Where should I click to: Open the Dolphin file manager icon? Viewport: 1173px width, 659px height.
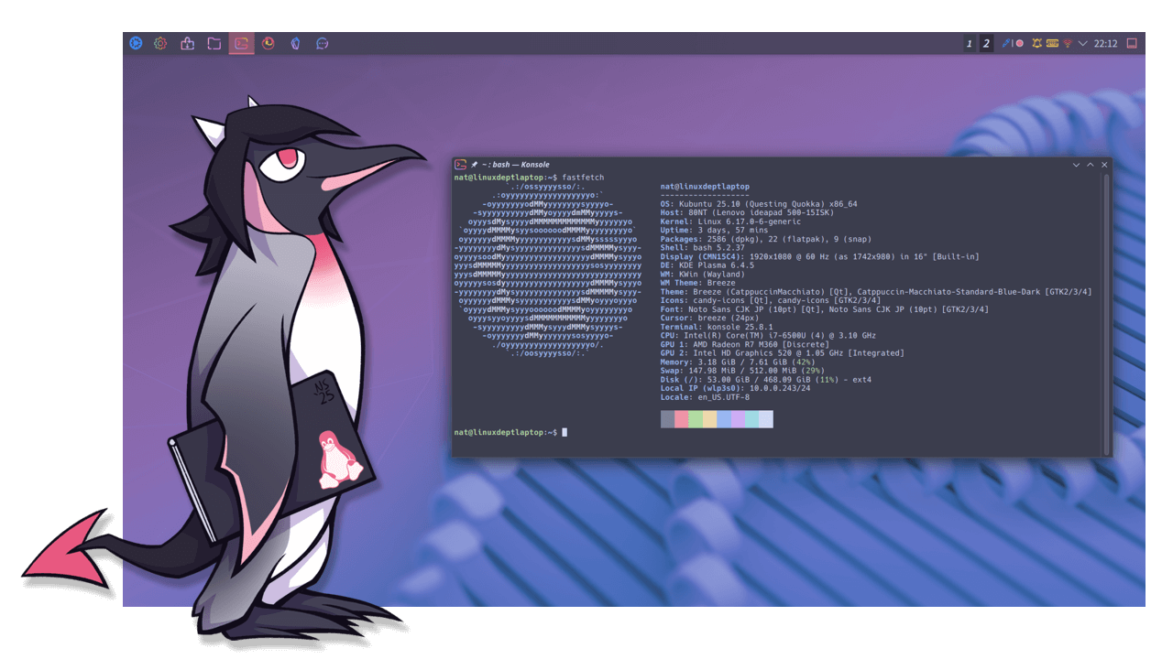coord(214,43)
